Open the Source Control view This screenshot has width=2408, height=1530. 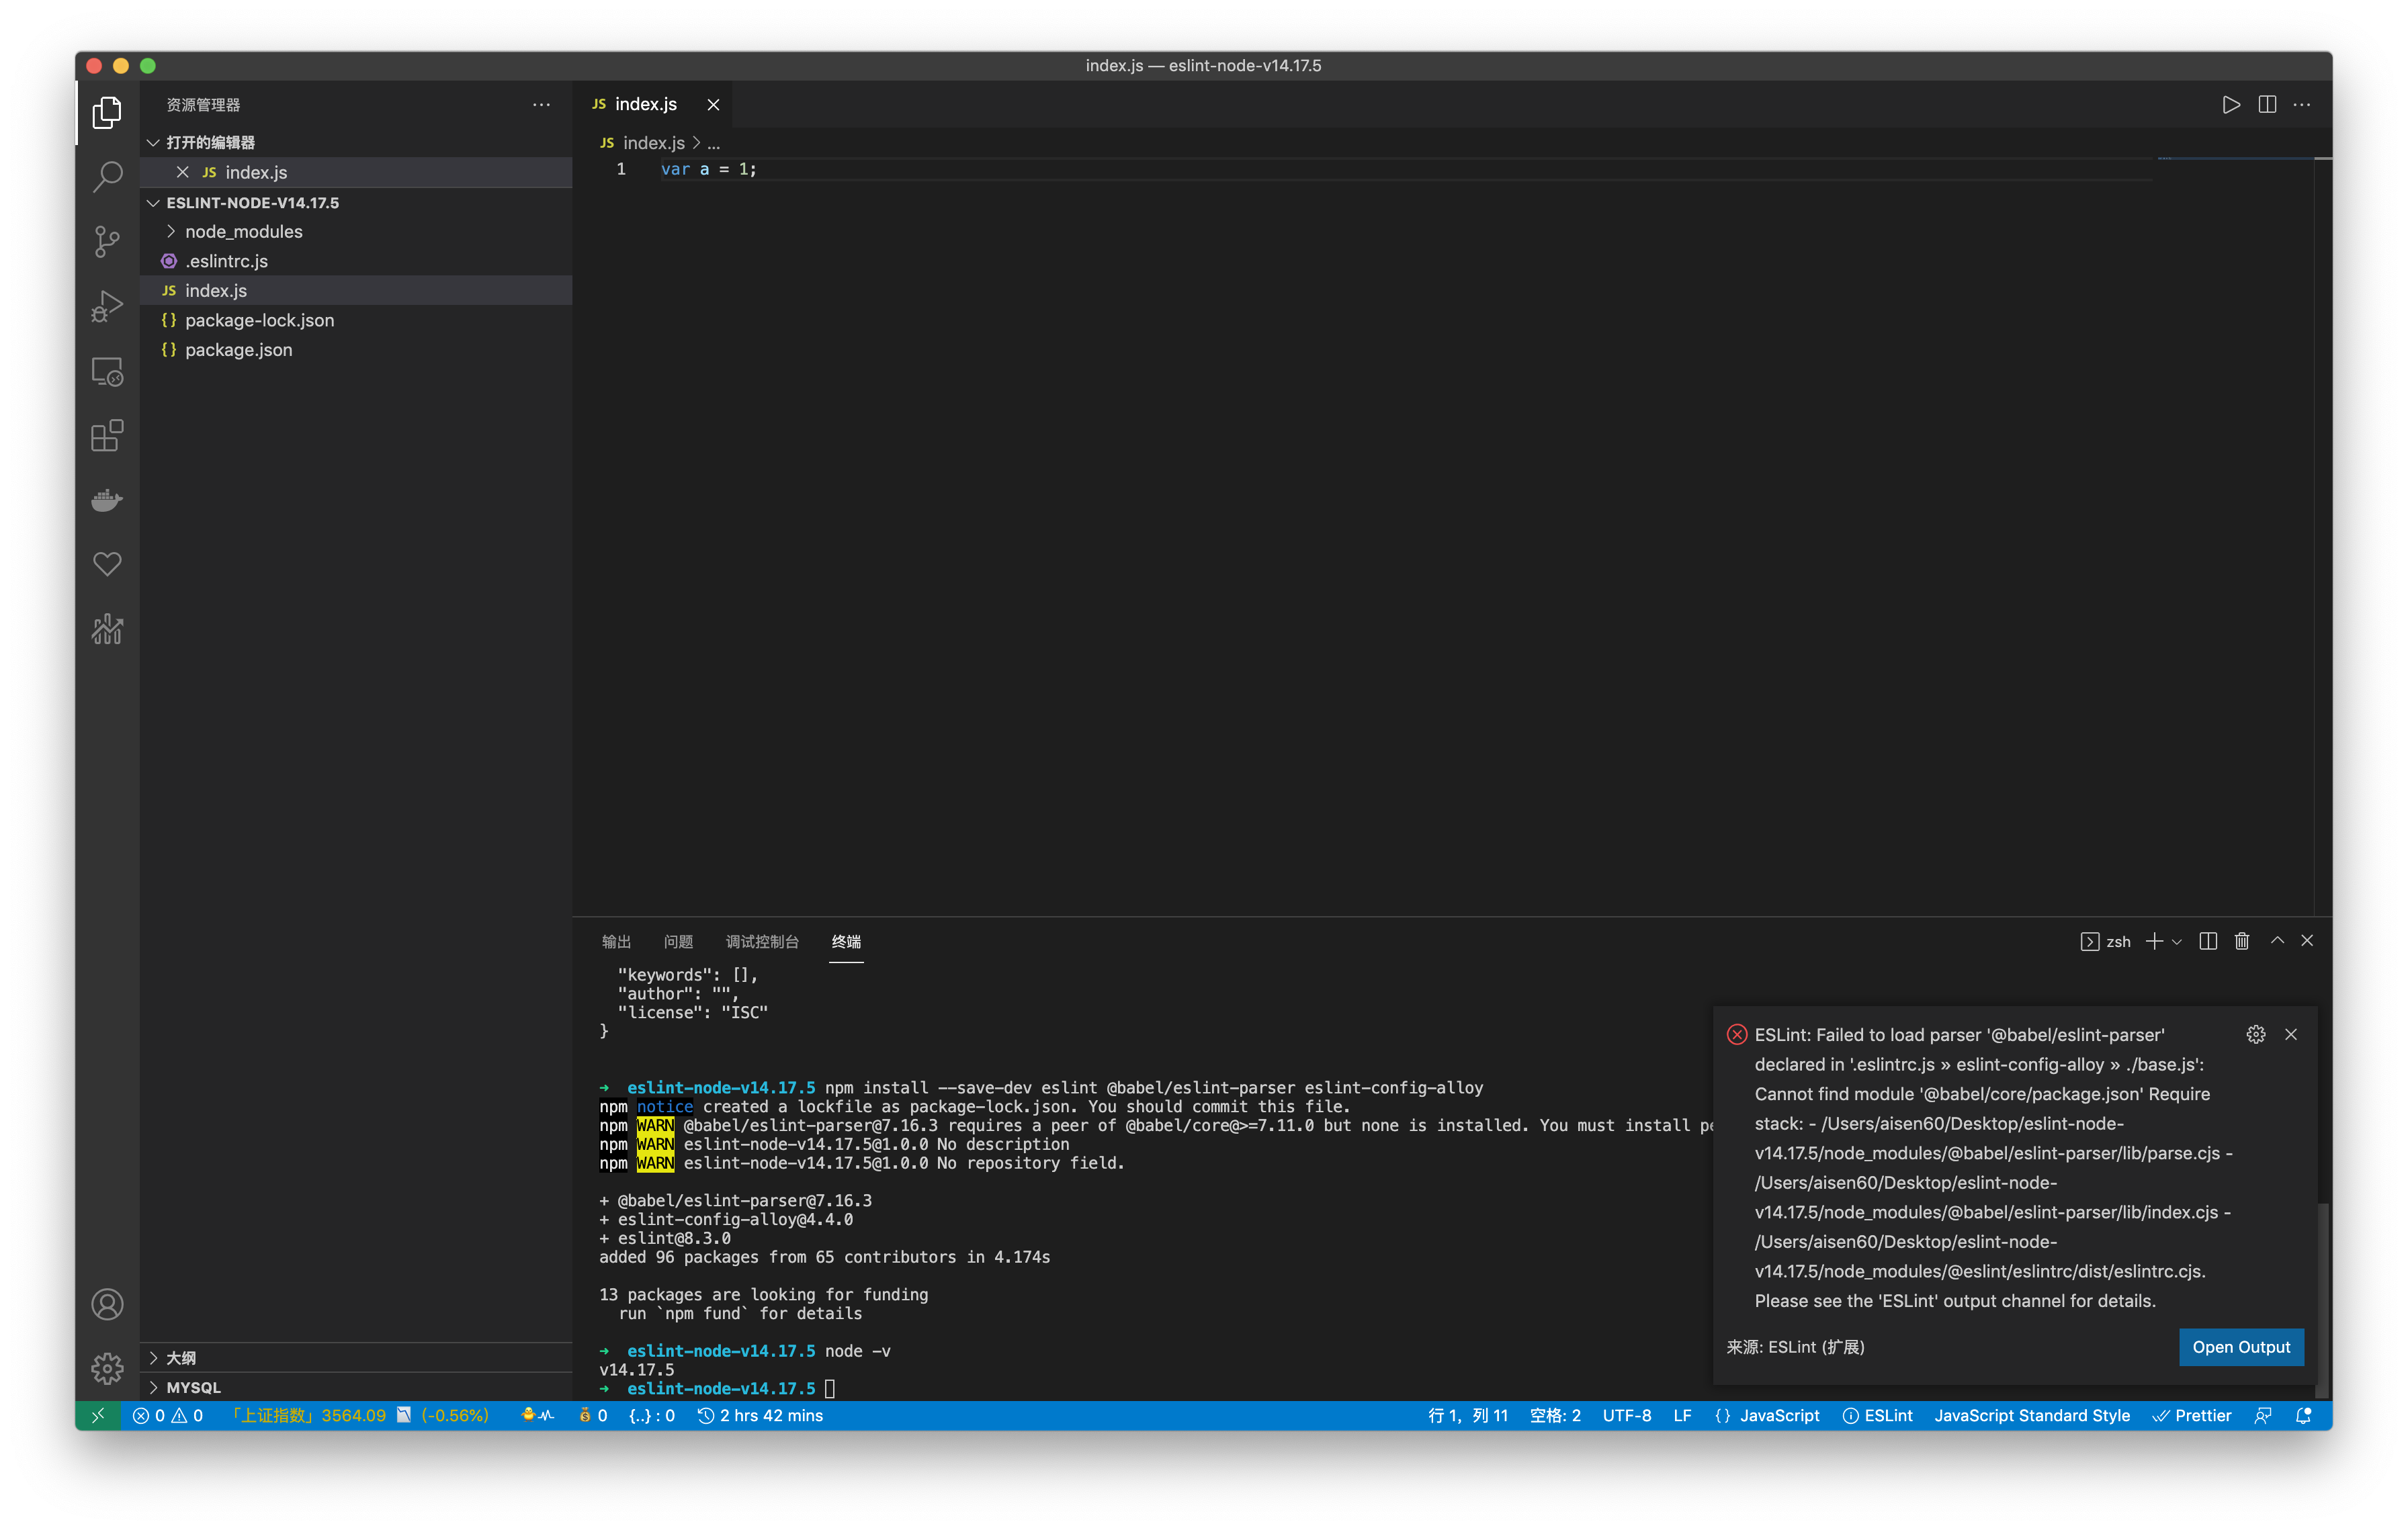click(x=107, y=241)
